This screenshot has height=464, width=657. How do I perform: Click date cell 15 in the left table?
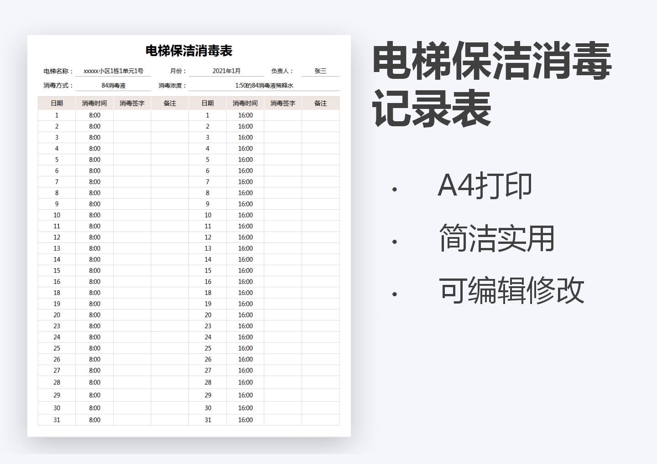point(57,270)
